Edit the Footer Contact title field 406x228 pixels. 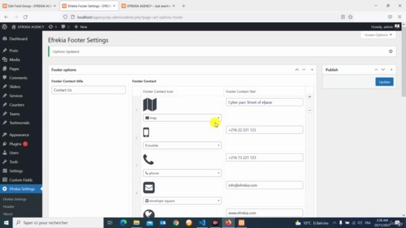pyautogui.click(x=88, y=90)
